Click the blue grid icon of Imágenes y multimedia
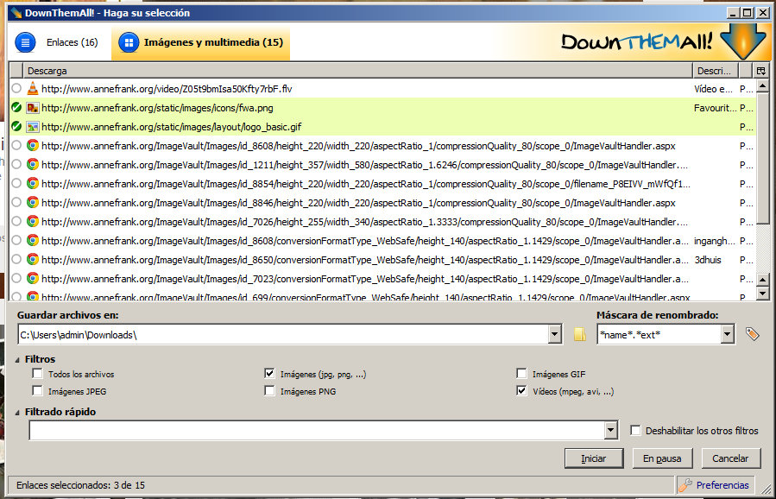Viewport: 776px width, 499px height. (x=129, y=42)
